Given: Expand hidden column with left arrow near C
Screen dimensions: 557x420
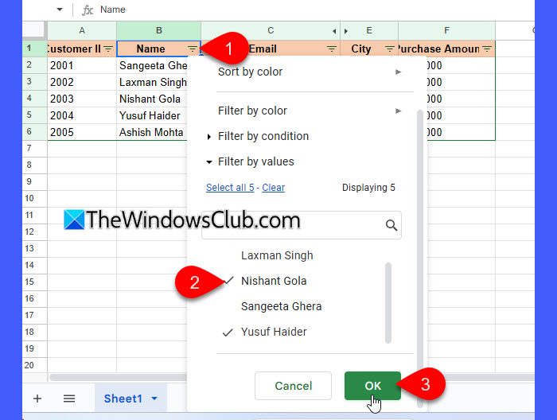Looking at the screenshot, I should point(334,31).
